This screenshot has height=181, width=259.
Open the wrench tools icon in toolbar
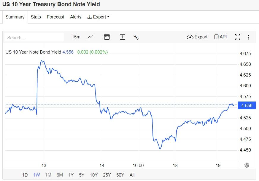(x=136, y=37)
